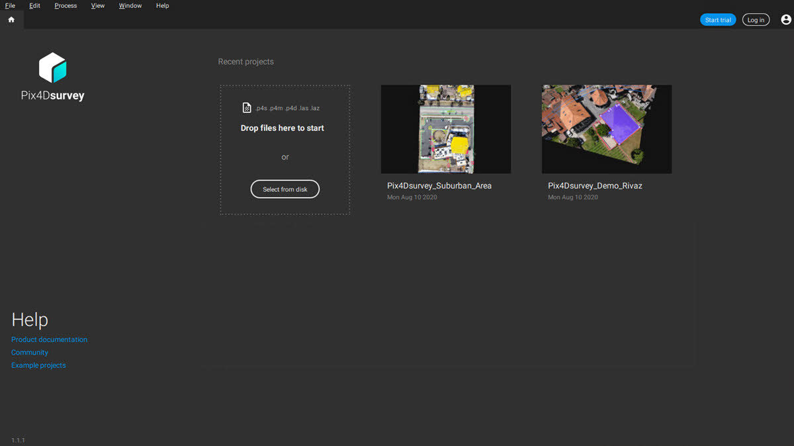Open the Window menu

(130, 6)
